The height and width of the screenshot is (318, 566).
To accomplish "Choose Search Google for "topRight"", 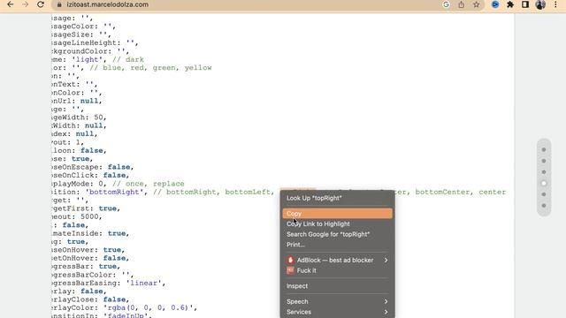I will click(x=337, y=234).
